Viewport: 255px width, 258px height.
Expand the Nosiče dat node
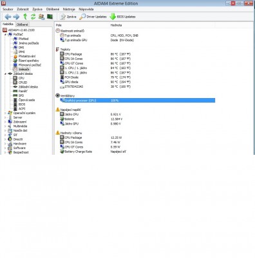pyautogui.click(x=5, y=130)
